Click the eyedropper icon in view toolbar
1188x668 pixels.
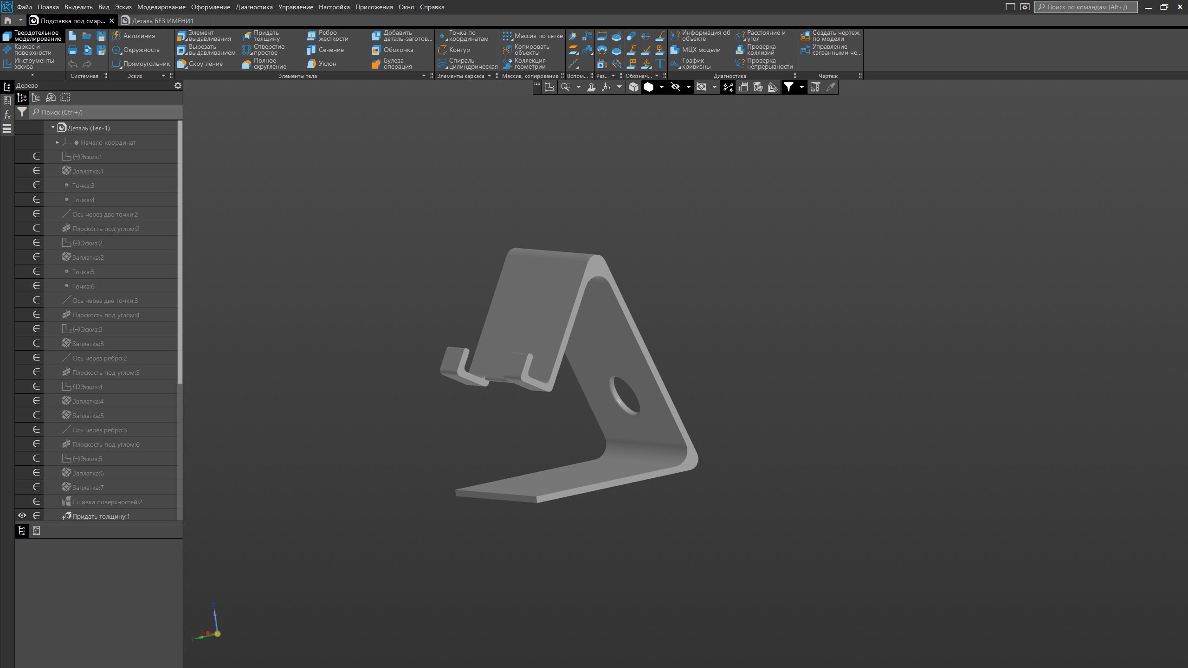[831, 87]
